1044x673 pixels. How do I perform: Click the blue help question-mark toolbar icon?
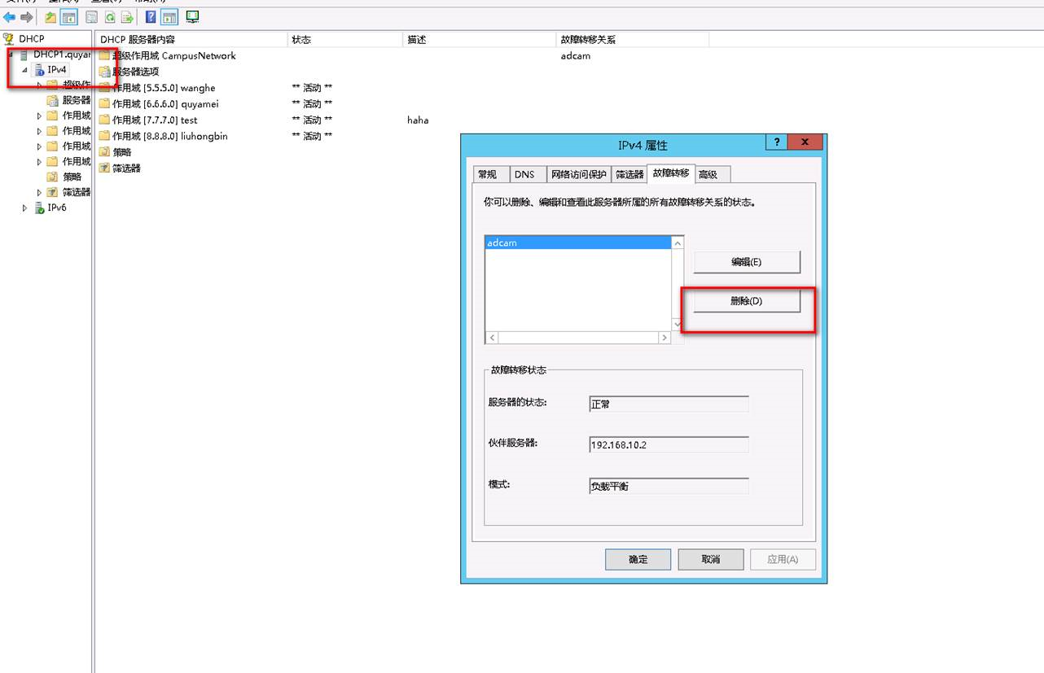point(151,17)
